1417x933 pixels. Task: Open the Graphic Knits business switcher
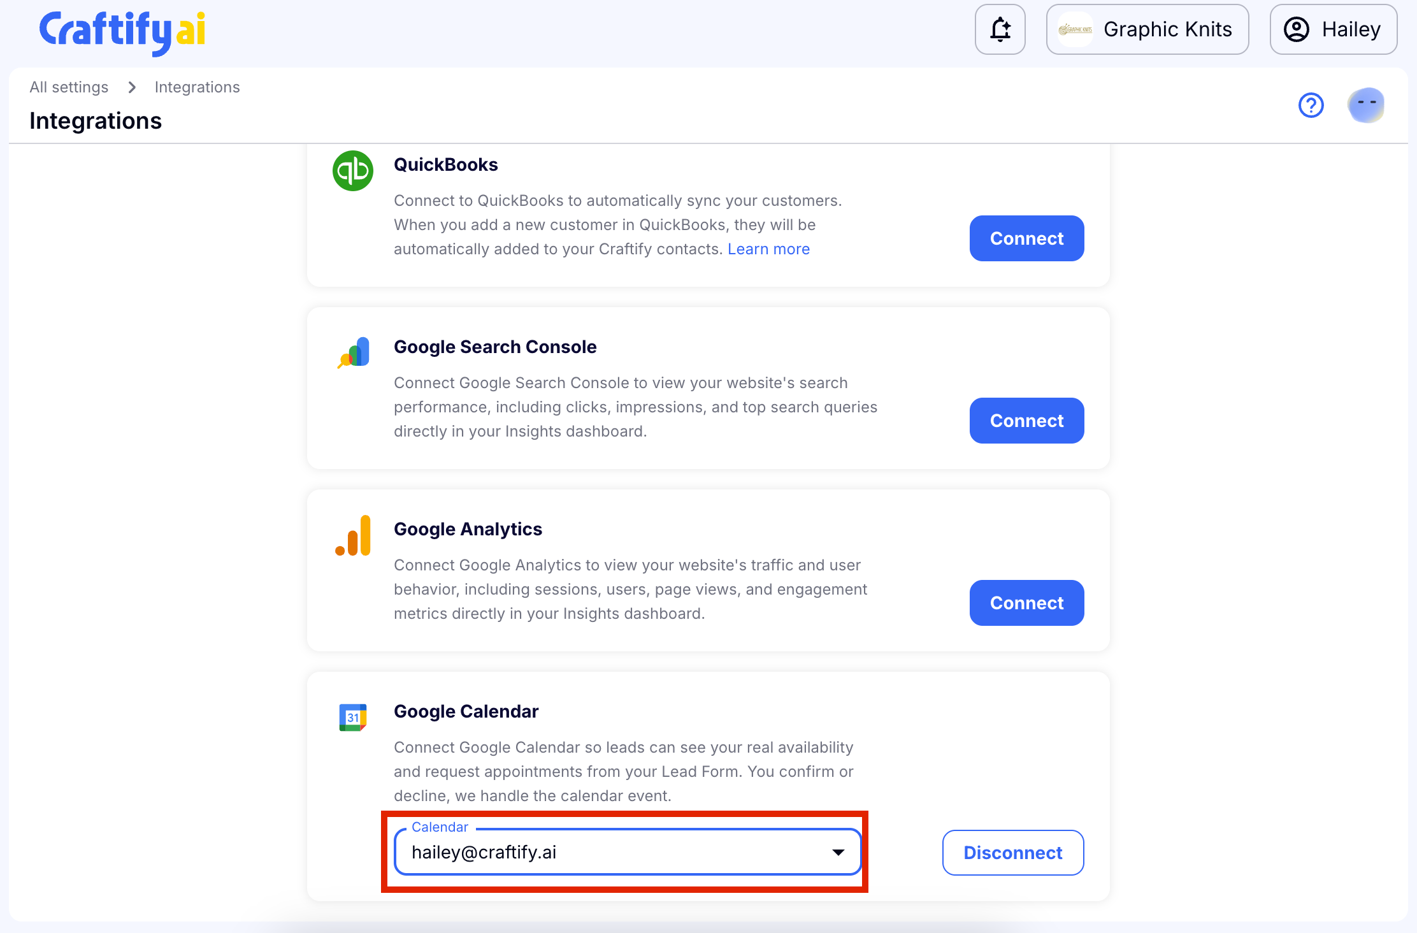tap(1147, 29)
